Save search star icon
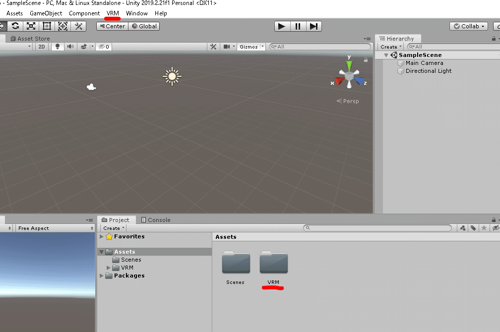500x332 pixels. point(484,228)
